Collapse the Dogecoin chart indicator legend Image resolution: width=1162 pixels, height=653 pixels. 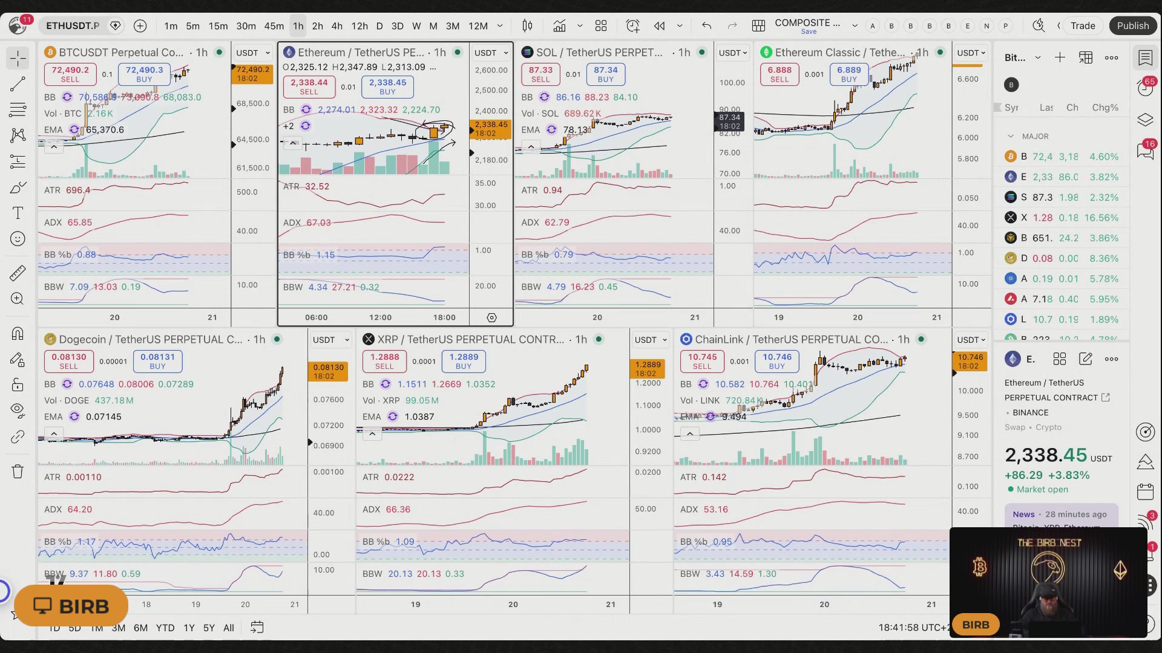click(54, 434)
